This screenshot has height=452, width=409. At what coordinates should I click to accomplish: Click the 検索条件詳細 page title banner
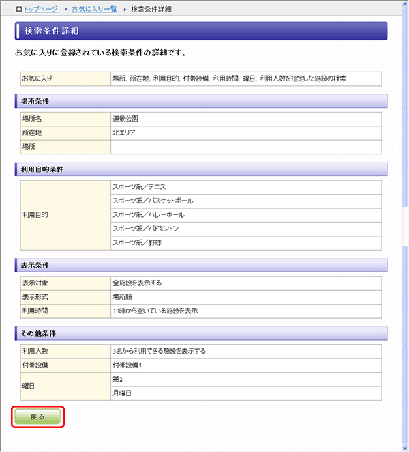pyautogui.click(x=201, y=31)
